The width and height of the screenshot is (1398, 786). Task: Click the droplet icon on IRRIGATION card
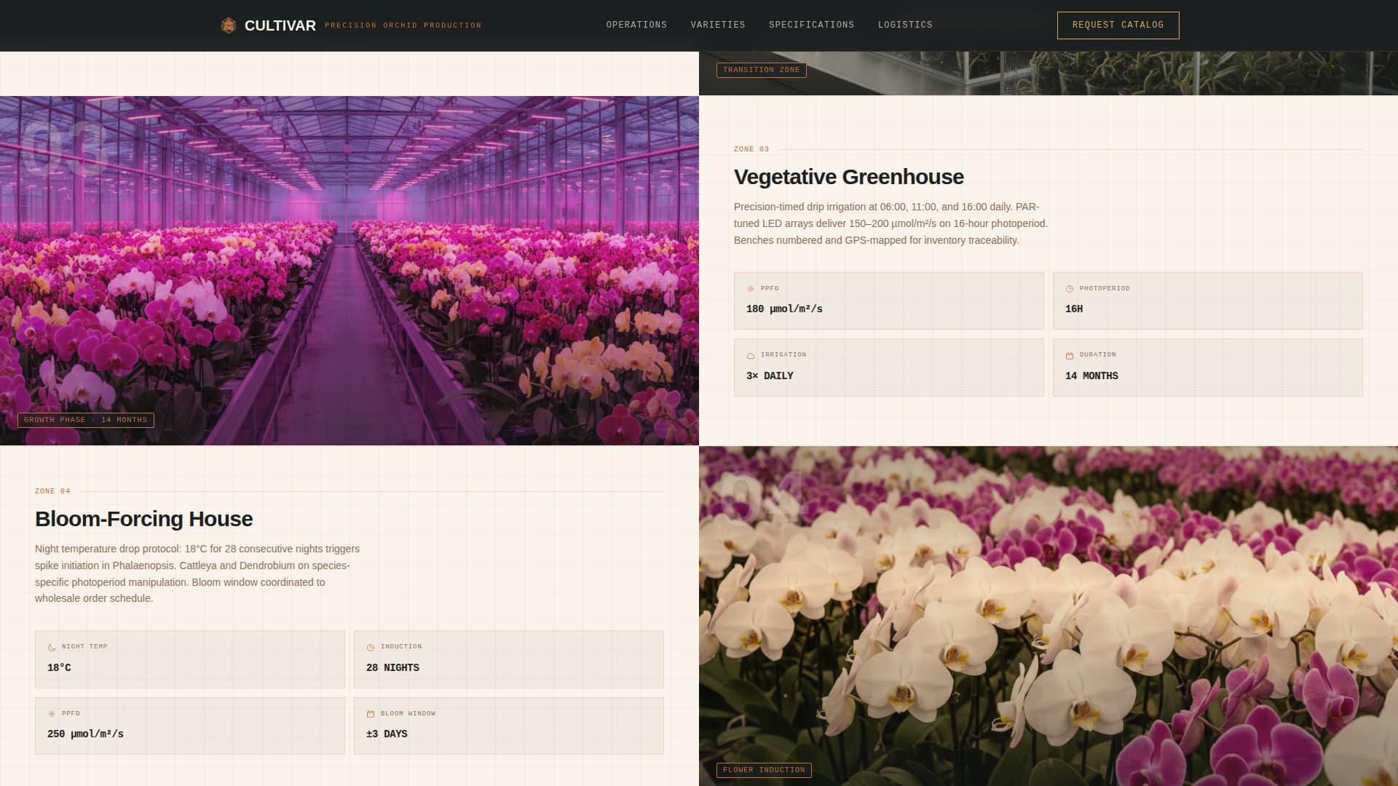(x=751, y=354)
